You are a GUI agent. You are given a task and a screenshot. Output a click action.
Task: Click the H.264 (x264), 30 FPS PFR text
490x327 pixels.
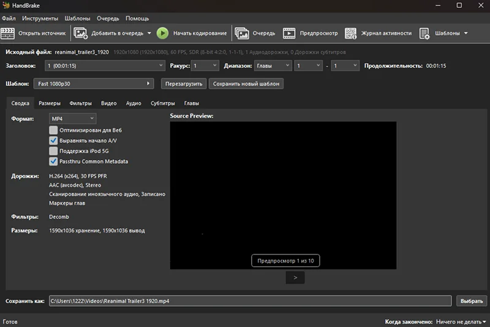78,176
